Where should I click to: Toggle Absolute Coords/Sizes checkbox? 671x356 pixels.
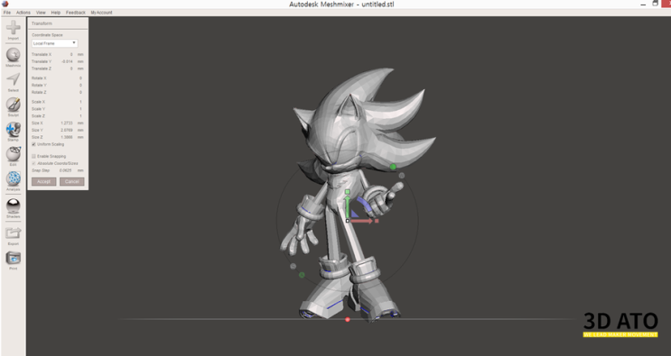(33, 163)
